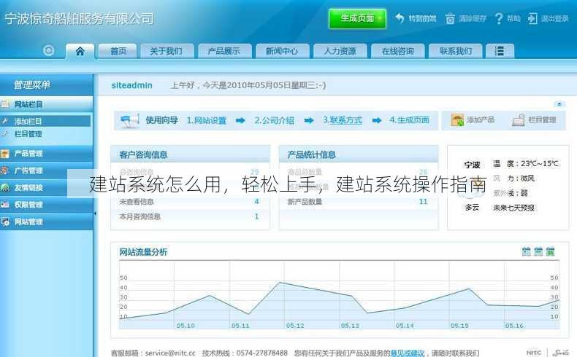Image resolution: width=577 pixels, height=357 pixels.
Task: Open the 未来七天预报 weather forecast link
Action: (x=513, y=208)
